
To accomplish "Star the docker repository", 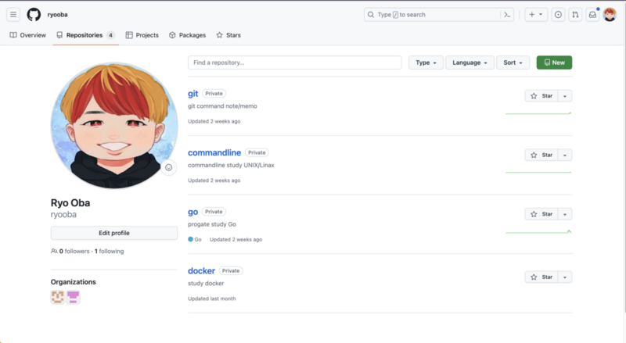I will tap(541, 277).
